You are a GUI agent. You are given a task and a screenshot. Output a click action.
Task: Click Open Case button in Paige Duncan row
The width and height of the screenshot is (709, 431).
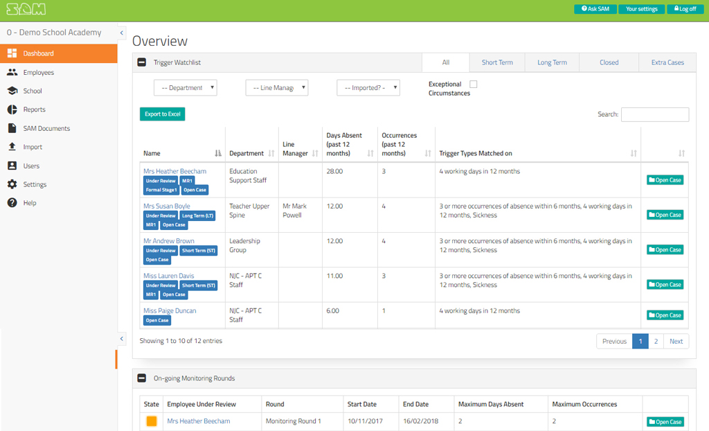665,315
